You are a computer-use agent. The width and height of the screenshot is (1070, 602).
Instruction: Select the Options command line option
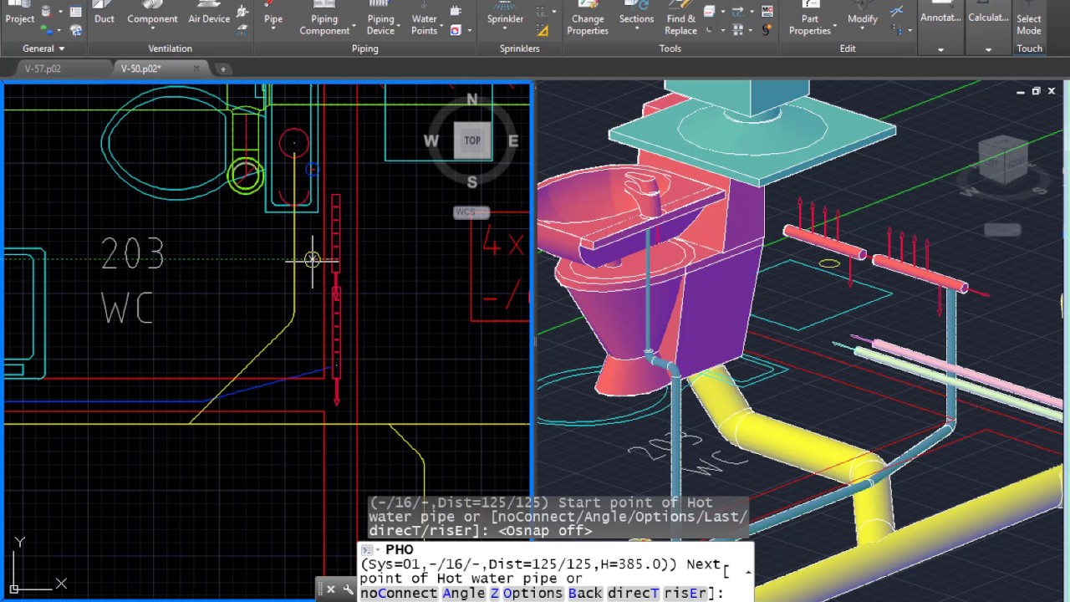532,593
